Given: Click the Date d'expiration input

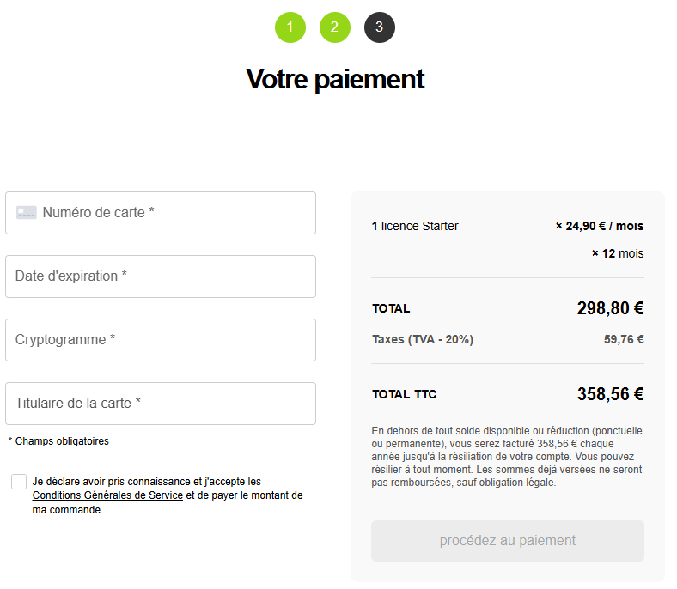Looking at the screenshot, I should click(161, 276).
